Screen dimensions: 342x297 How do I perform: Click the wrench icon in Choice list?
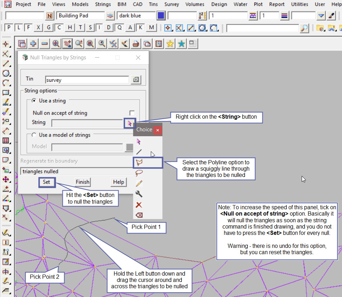click(x=139, y=194)
